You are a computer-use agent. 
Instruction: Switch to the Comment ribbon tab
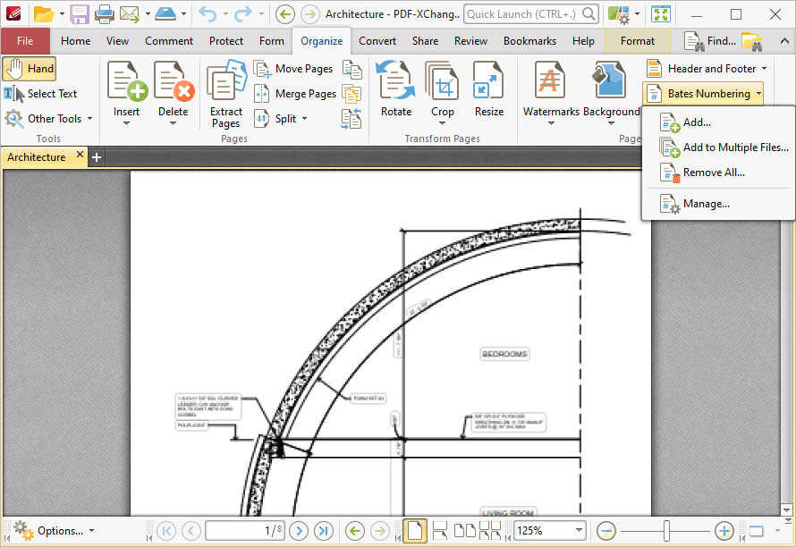168,41
